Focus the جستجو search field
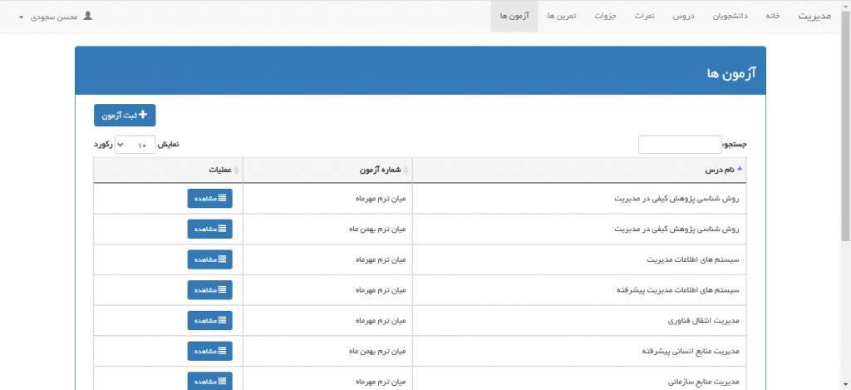 [680, 145]
